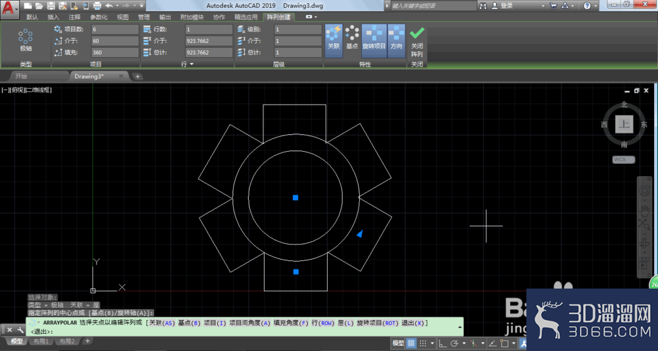The image size is (658, 351).
Task: Switch to the 布局2 layout tab
Action: 66,341
